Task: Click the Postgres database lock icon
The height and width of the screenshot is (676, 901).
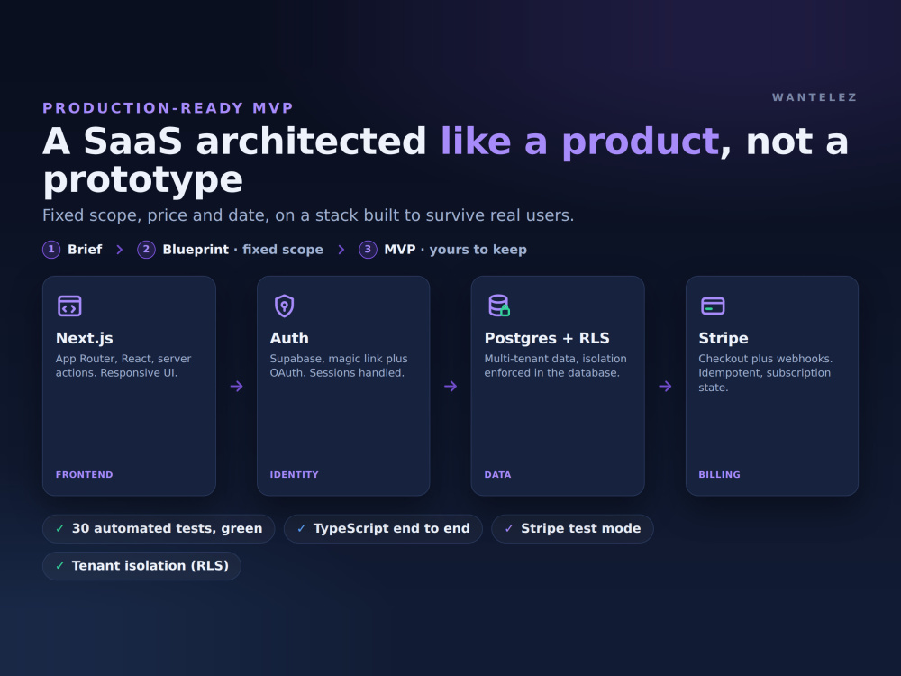Action: [499, 306]
